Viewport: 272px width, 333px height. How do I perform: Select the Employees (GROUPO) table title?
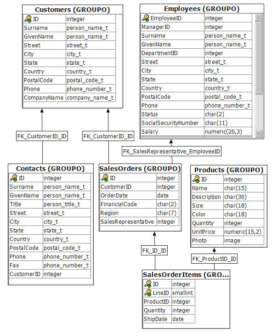[x=202, y=9]
